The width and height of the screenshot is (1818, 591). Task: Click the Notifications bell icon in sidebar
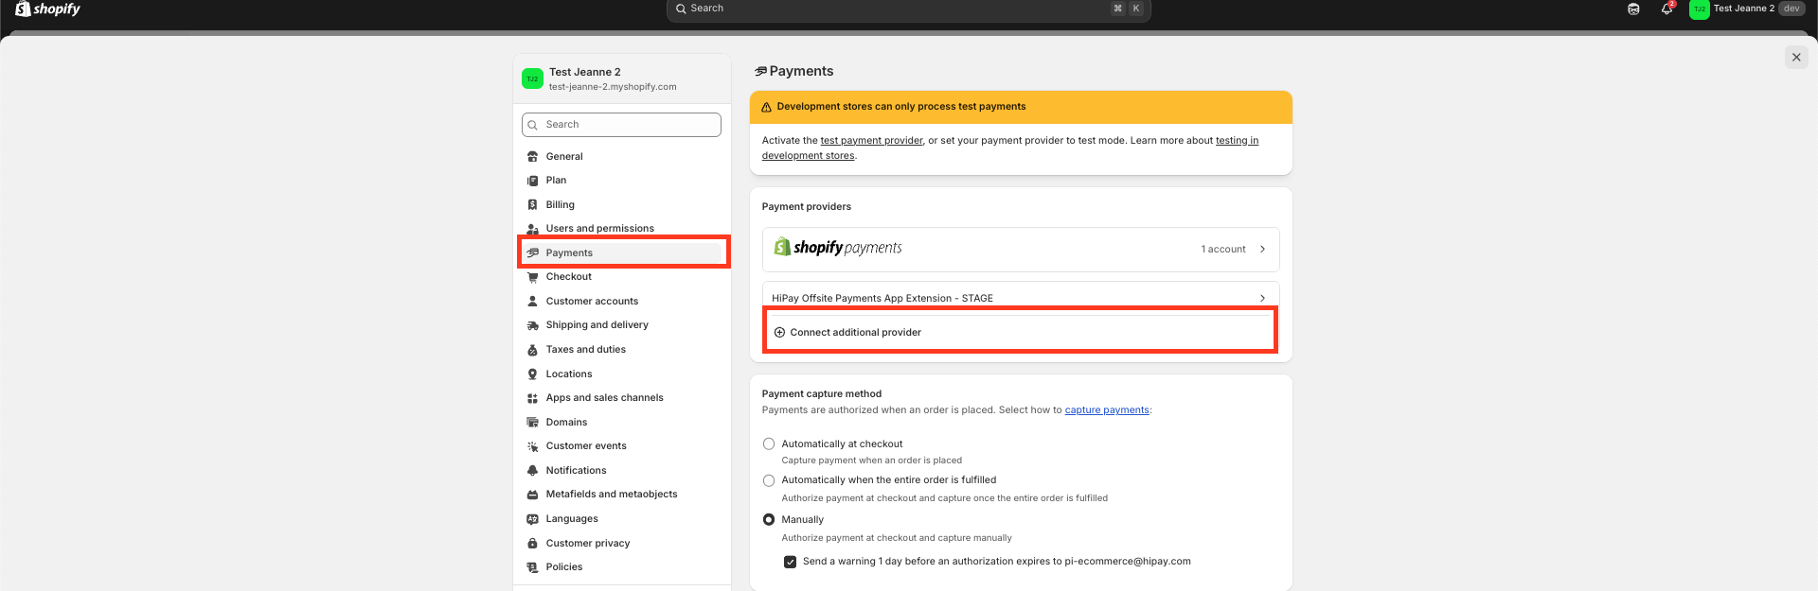532,471
